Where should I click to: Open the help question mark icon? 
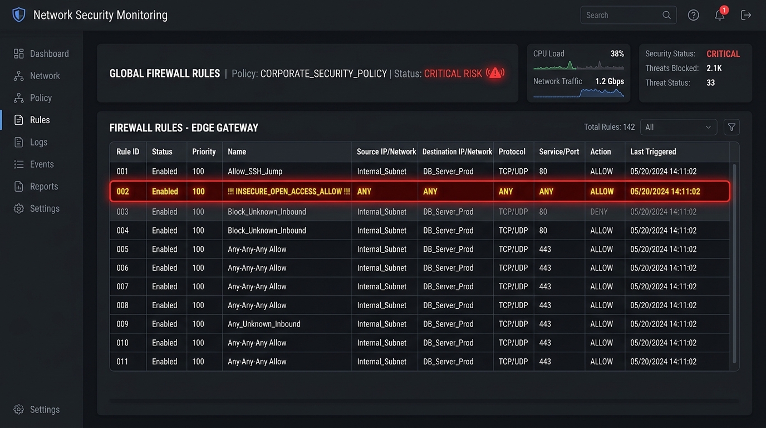(x=693, y=15)
